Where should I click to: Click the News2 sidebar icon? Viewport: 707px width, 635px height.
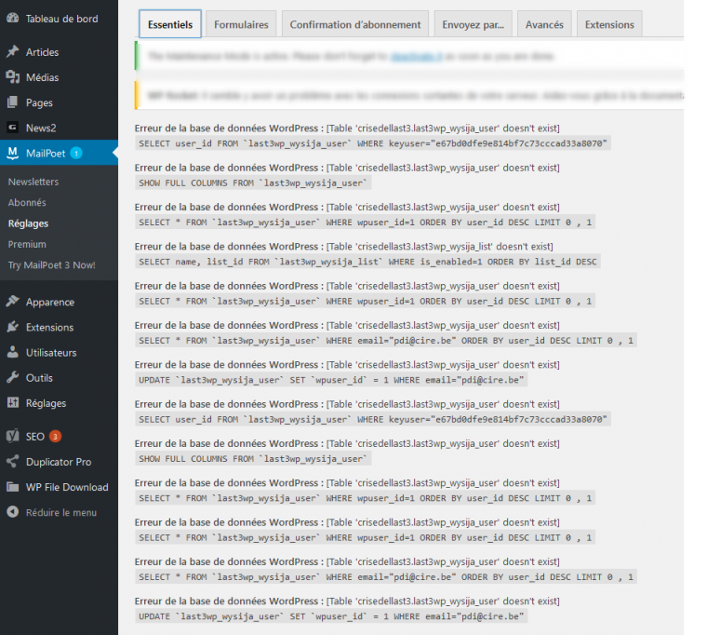(13, 128)
